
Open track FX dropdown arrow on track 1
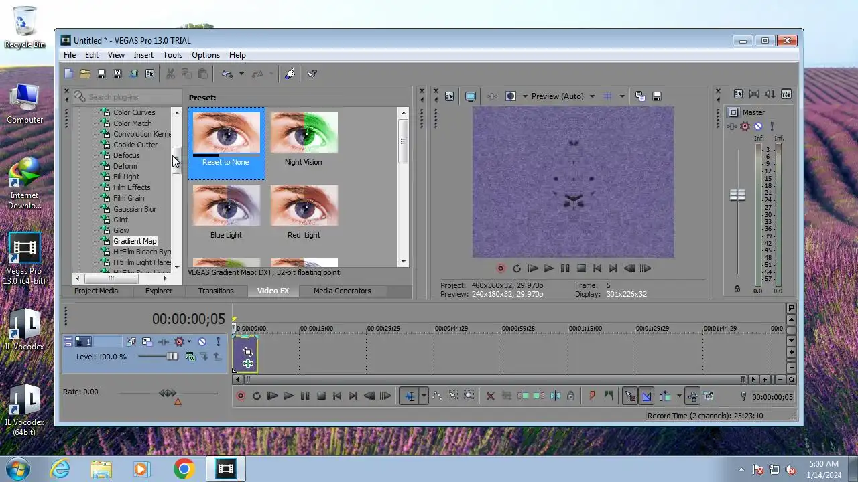point(189,342)
